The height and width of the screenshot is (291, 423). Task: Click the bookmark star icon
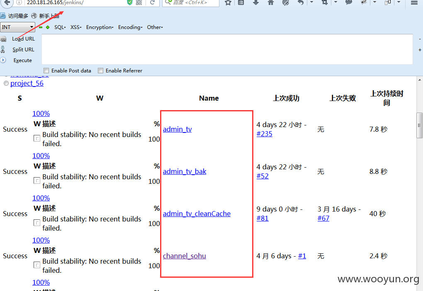(x=228, y=3)
